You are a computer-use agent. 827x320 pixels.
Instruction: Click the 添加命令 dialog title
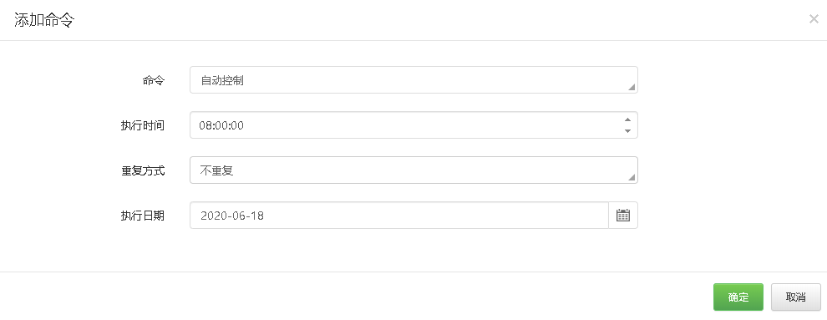pyautogui.click(x=44, y=20)
